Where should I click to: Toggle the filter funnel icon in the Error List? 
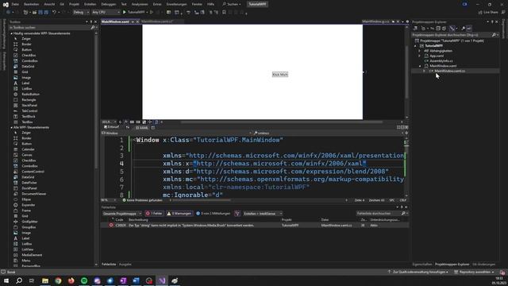click(x=237, y=214)
